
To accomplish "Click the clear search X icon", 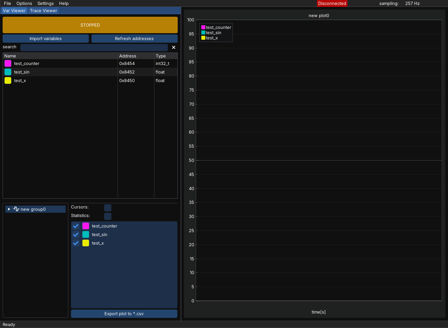I will tap(173, 47).
